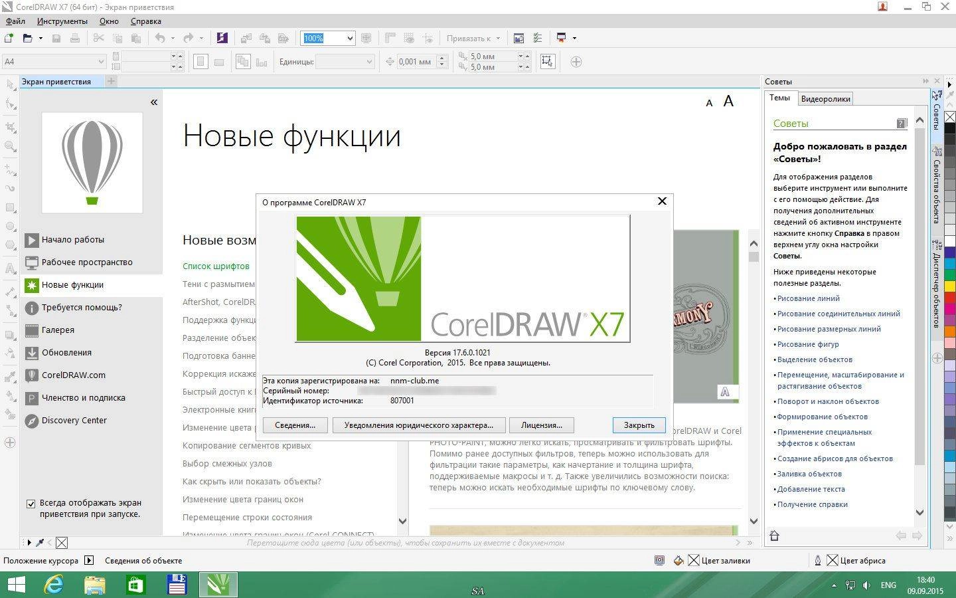Click the Windows Start button

15,585
